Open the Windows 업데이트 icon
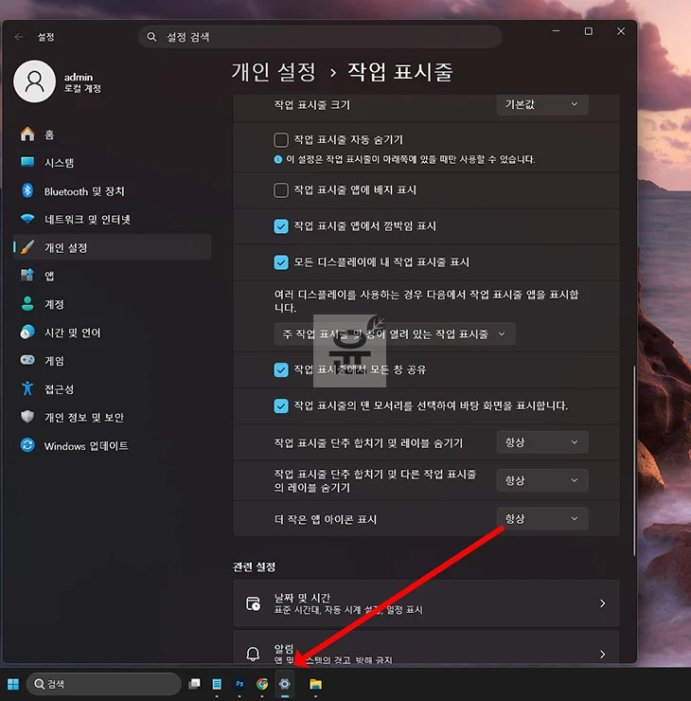 click(x=27, y=445)
